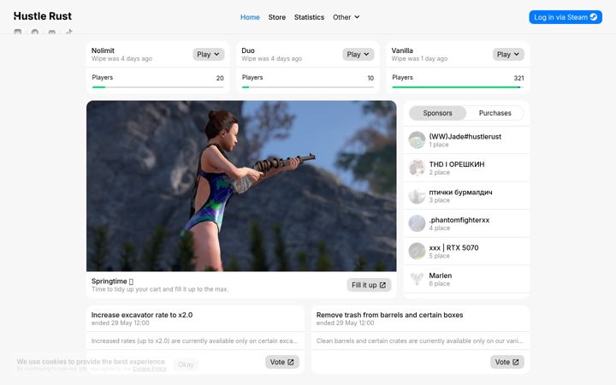Viewport: 616px width, 385px height.
Task: Go to the Home page
Action: point(250,17)
